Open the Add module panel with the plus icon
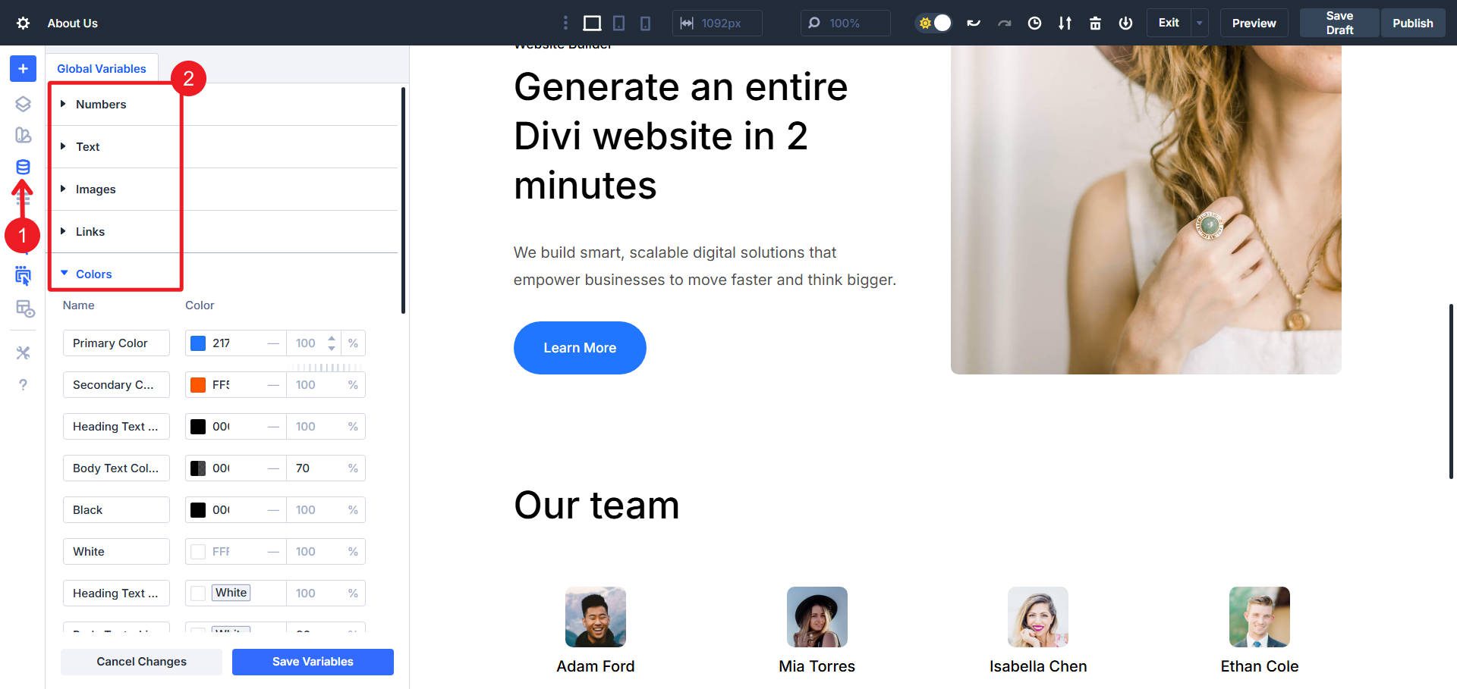 point(23,68)
